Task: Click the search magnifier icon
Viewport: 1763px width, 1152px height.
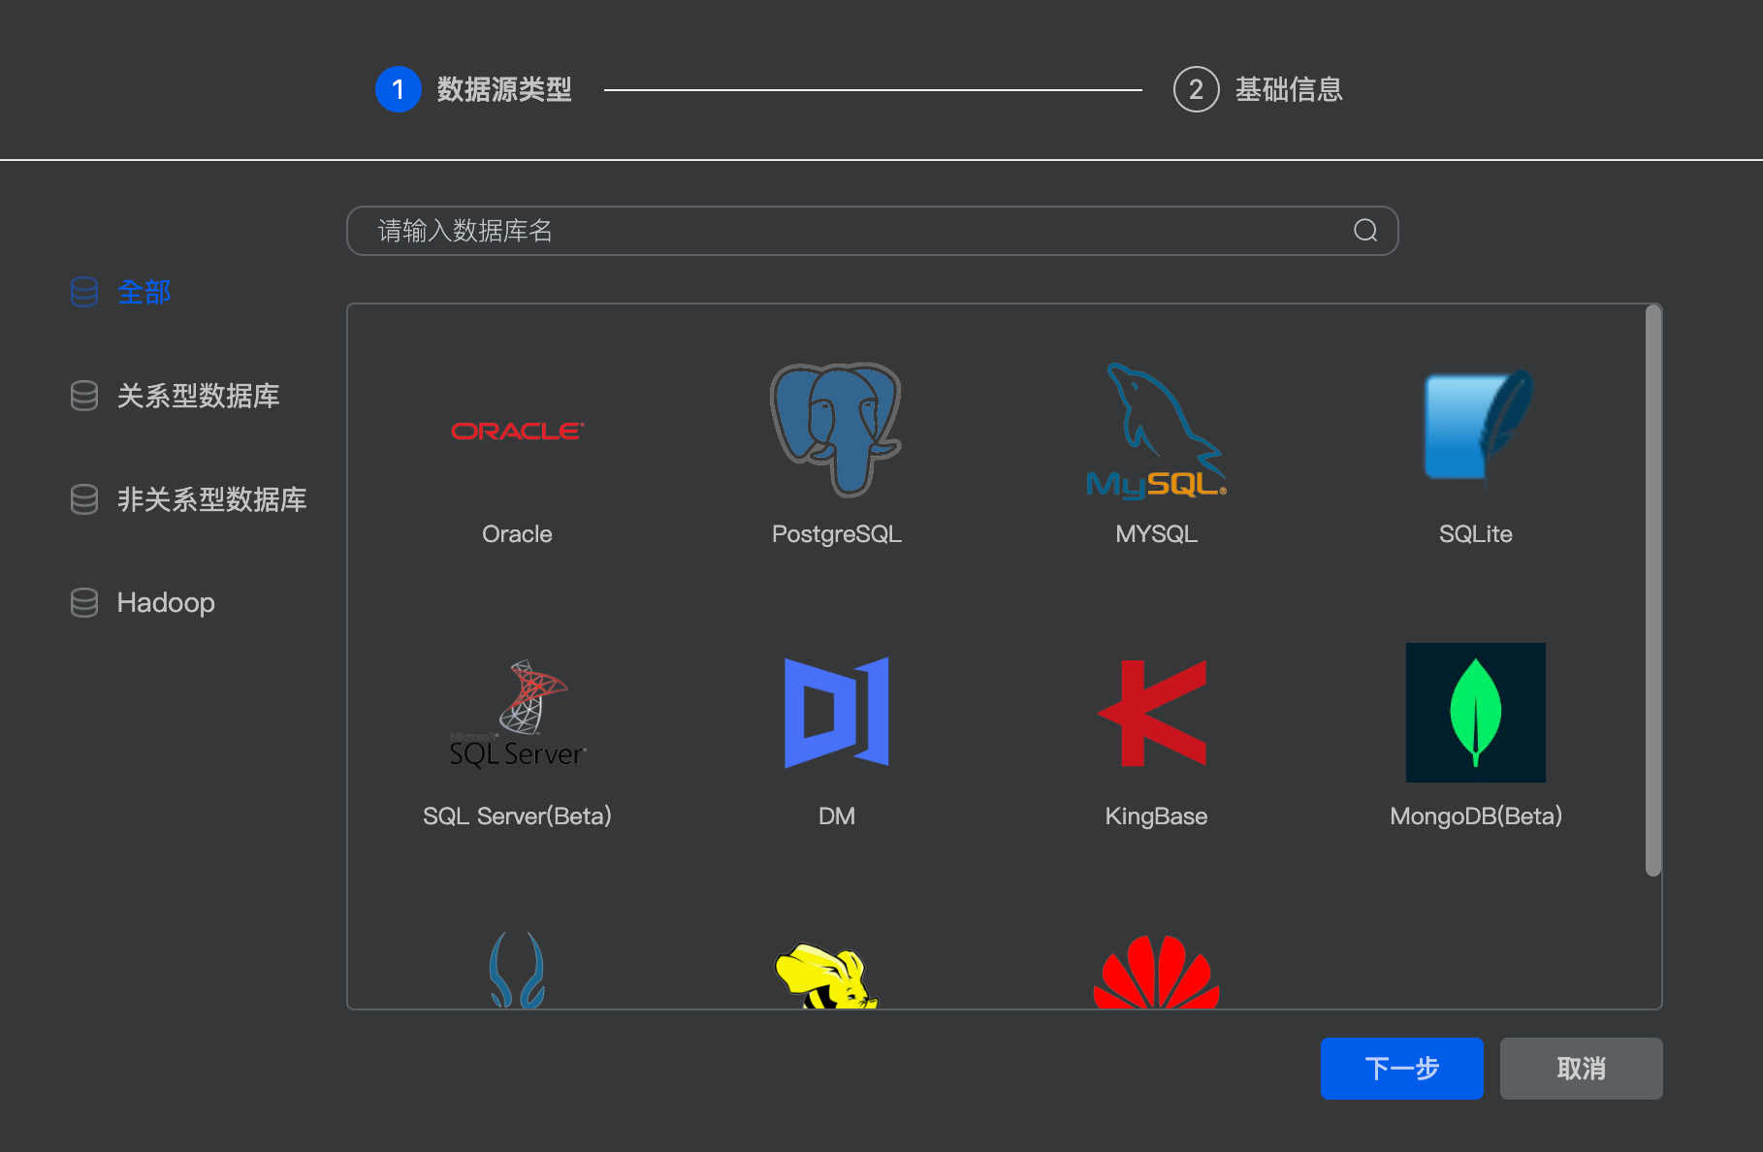Action: [x=1365, y=230]
